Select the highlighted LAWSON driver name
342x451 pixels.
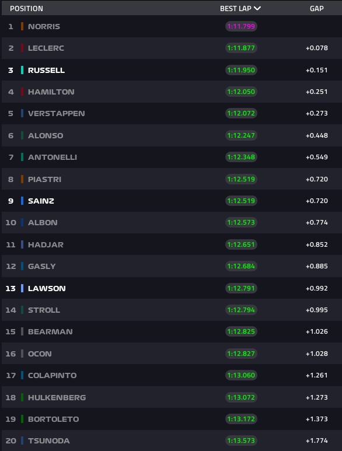47,288
